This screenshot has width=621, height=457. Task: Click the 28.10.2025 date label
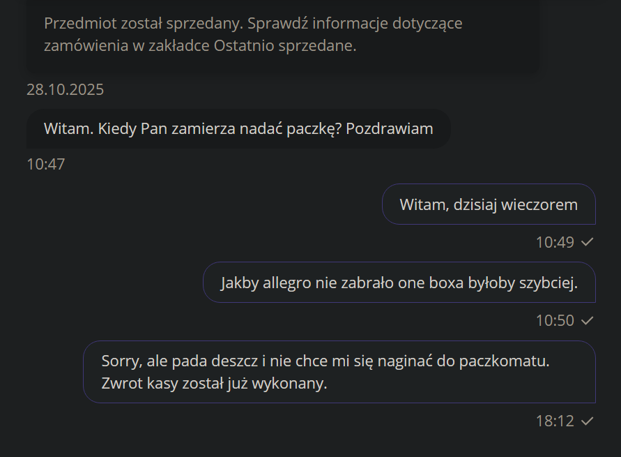(65, 89)
